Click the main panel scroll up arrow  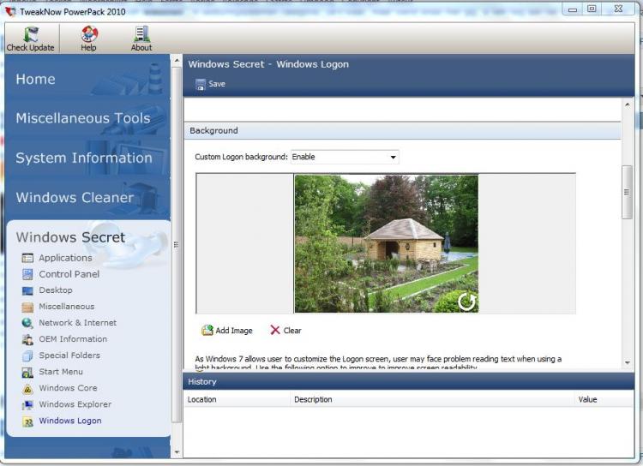(627, 105)
